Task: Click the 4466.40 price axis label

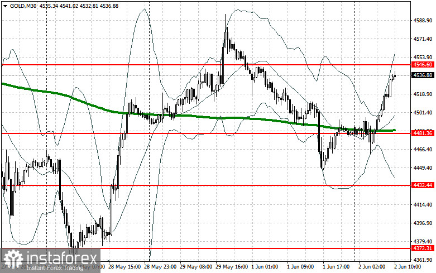Action: pyautogui.click(x=423, y=150)
